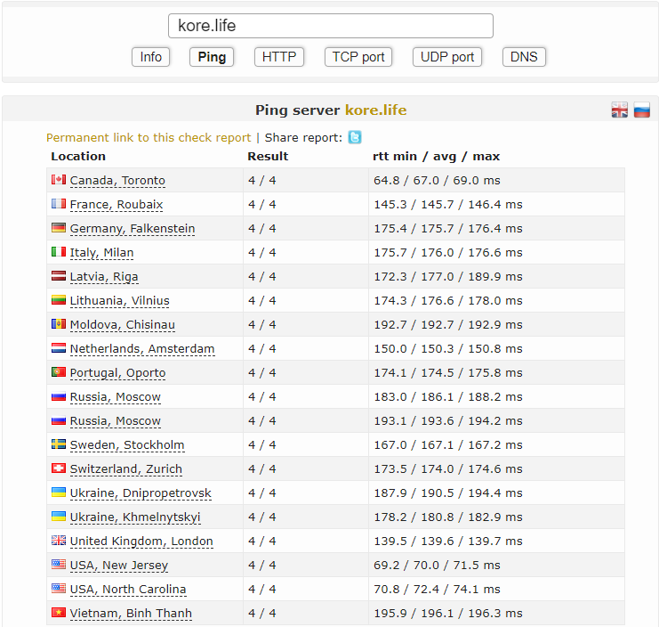Click the Germany, Falkenstein location link
The image size is (659, 627).
click(x=133, y=229)
